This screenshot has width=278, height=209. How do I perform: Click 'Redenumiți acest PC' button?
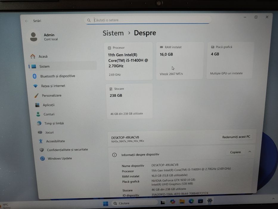[236, 137]
